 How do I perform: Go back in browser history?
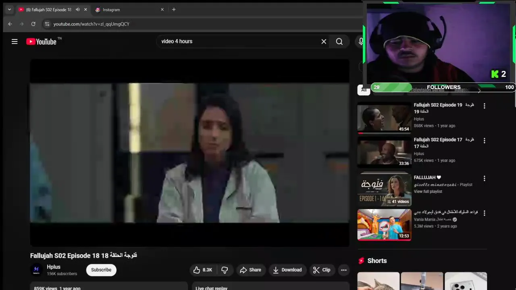coord(10,24)
